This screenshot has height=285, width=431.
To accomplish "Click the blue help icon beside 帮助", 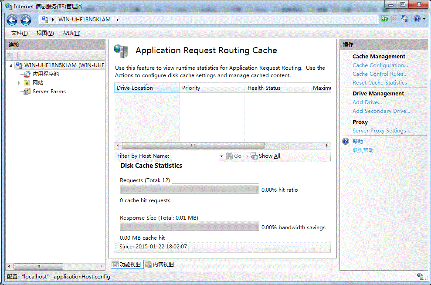I will pos(346,141).
